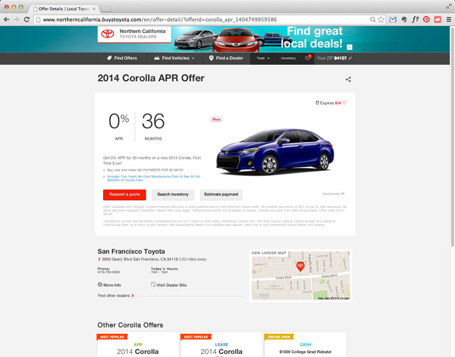This screenshot has height=357, width=455.
Task: Go back using browser back arrow
Action: pos(7,19)
